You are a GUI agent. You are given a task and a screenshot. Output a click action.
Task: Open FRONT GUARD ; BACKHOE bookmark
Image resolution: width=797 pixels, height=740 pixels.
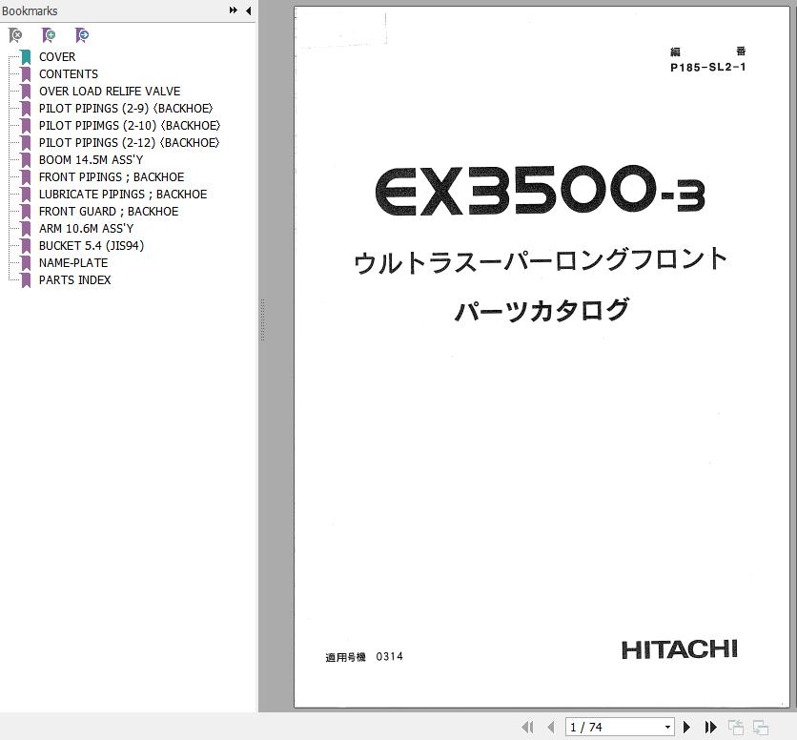point(109,212)
